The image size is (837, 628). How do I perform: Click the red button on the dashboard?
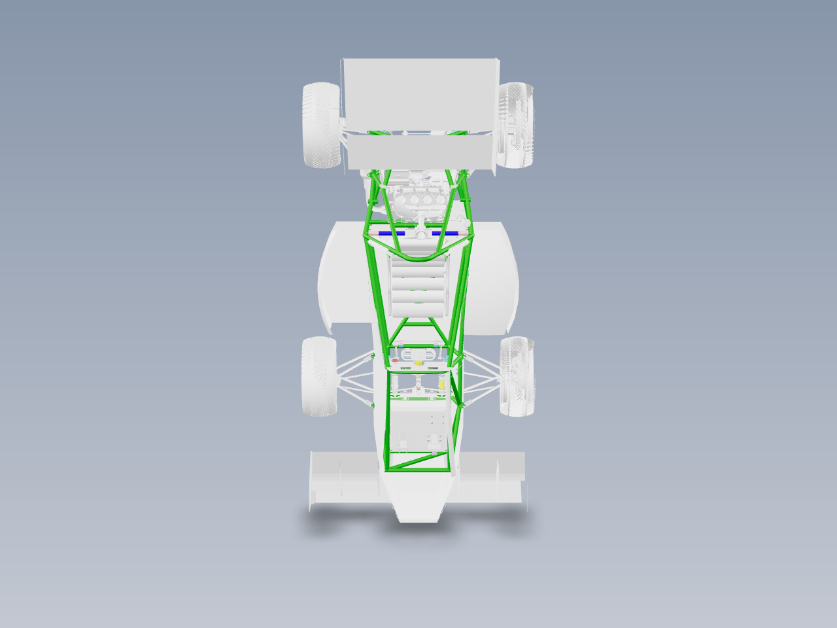[x=394, y=360]
